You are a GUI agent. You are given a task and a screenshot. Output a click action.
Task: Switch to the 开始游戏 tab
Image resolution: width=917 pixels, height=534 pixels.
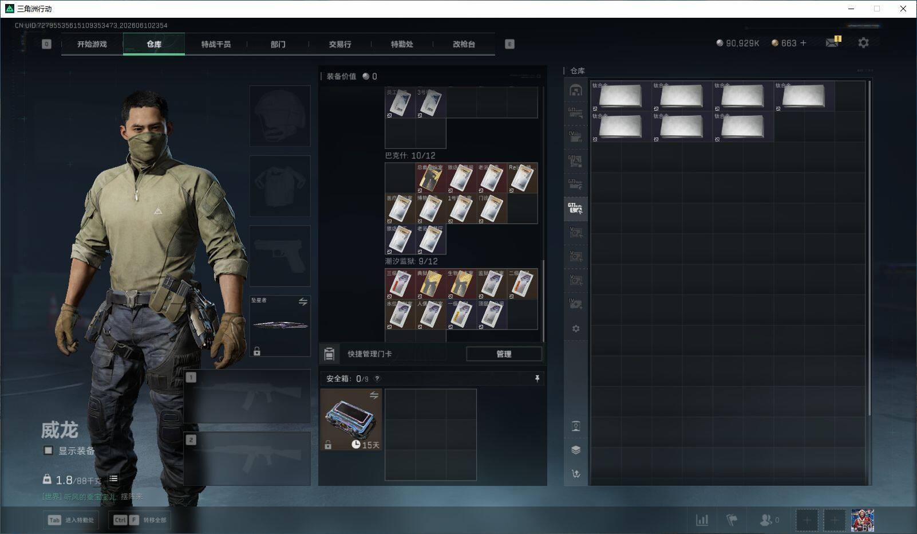[x=92, y=44]
